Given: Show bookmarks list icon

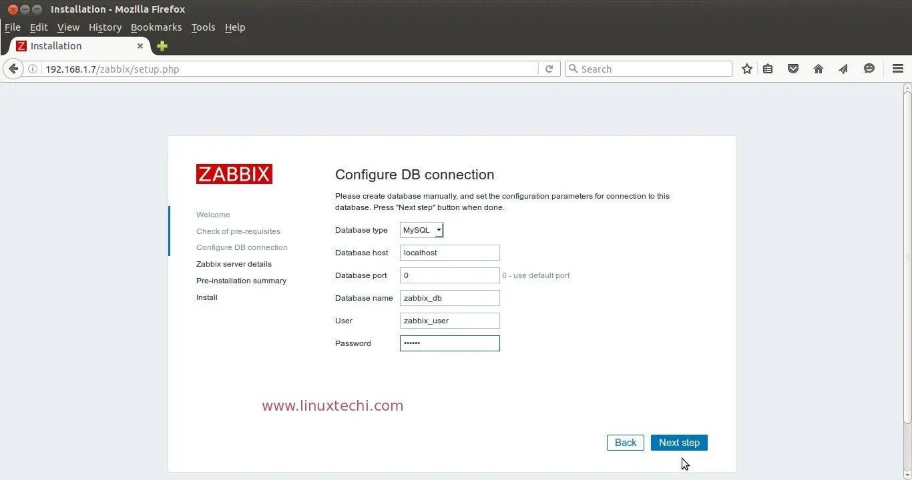Looking at the screenshot, I should click(768, 69).
